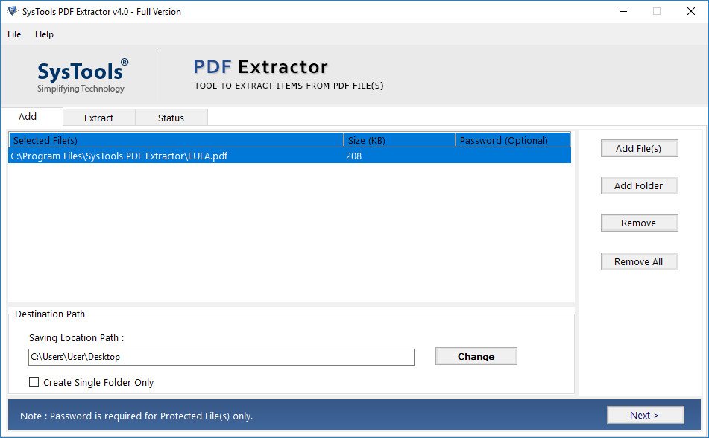This screenshot has height=438, width=709.
Task: Focus the Saving Location Path field
Action: click(221, 357)
